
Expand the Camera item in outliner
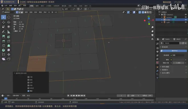point(162,17)
